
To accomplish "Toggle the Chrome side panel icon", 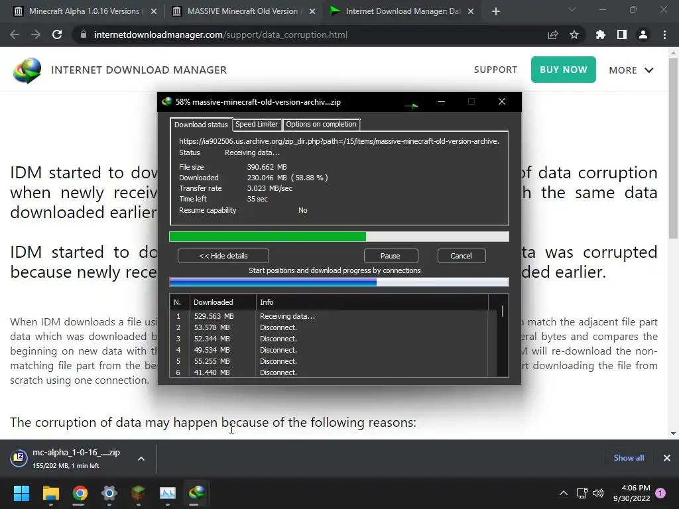I will (x=622, y=34).
